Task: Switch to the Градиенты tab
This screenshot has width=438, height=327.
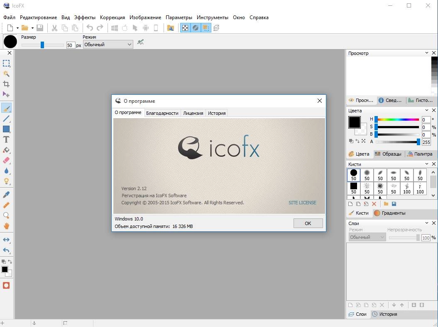Action: tap(390, 213)
